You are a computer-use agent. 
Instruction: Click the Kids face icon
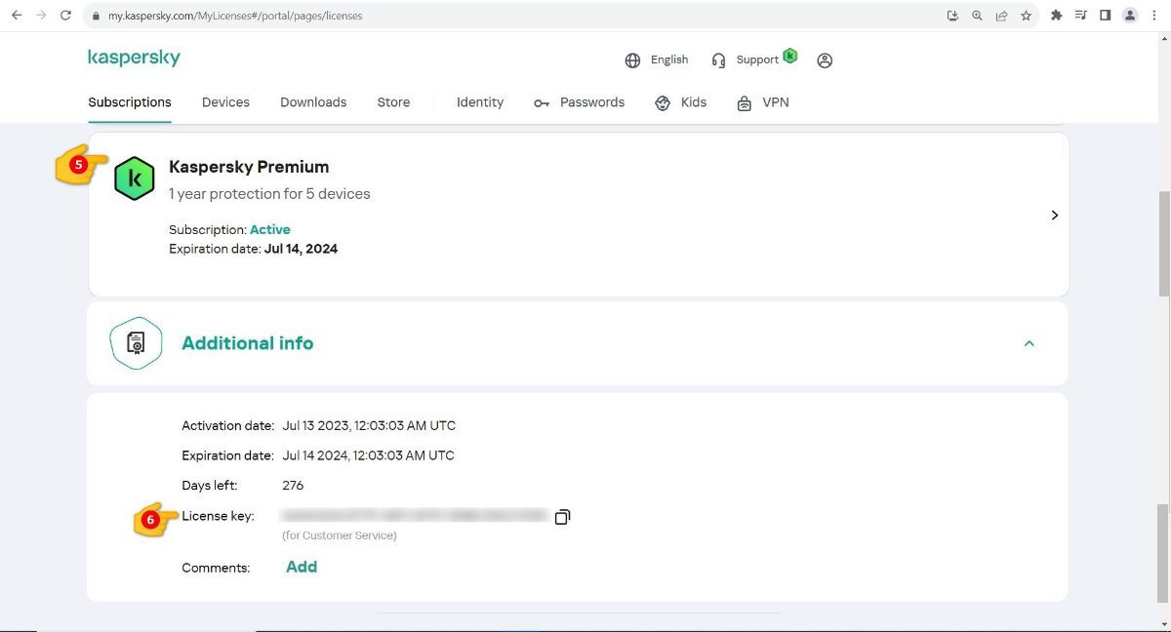coord(664,102)
